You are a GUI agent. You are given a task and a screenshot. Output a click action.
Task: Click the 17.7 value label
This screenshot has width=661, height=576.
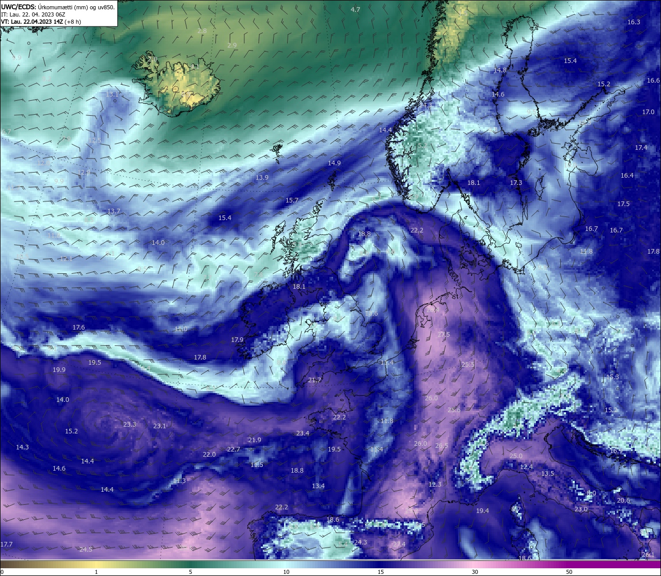(x=6, y=544)
